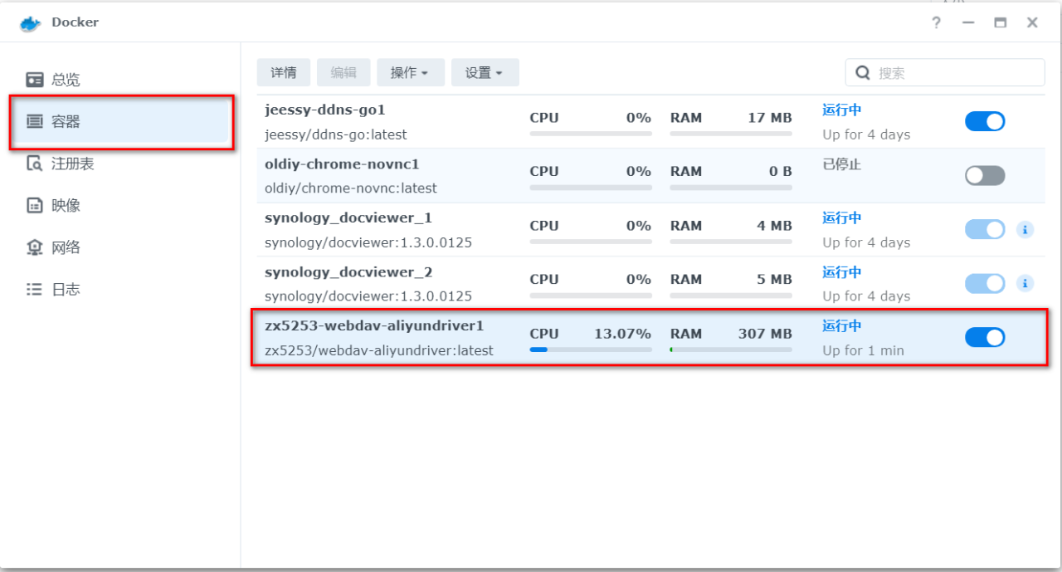Click info icon for synology_docviewer_1
This screenshot has height=572, width=1062.
tap(1025, 230)
